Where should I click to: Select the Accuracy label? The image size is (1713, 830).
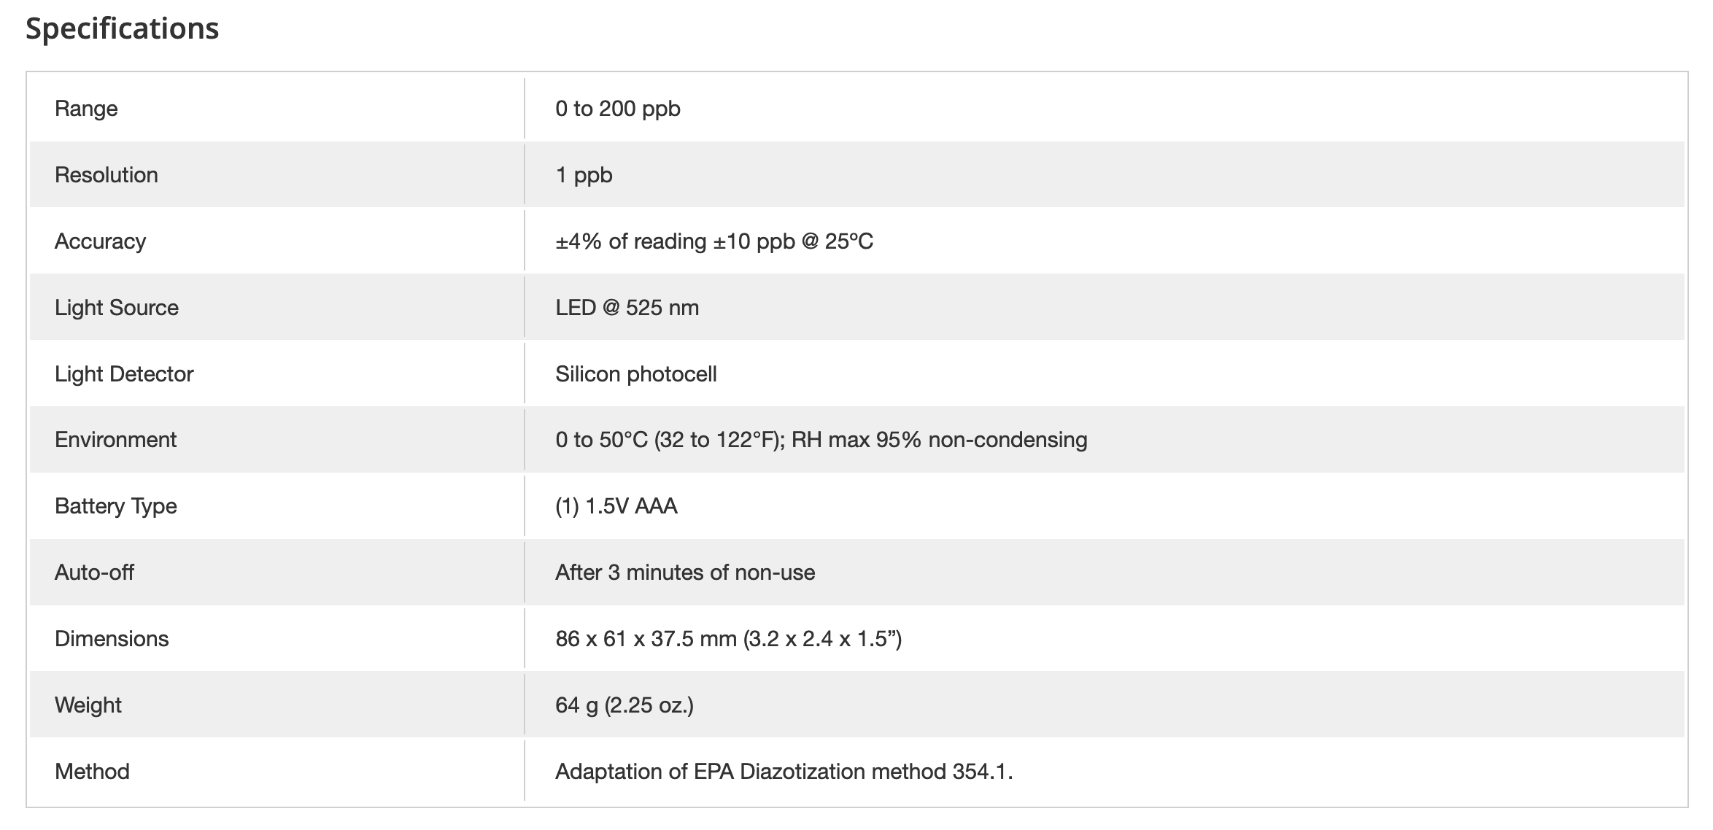coord(101,241)
